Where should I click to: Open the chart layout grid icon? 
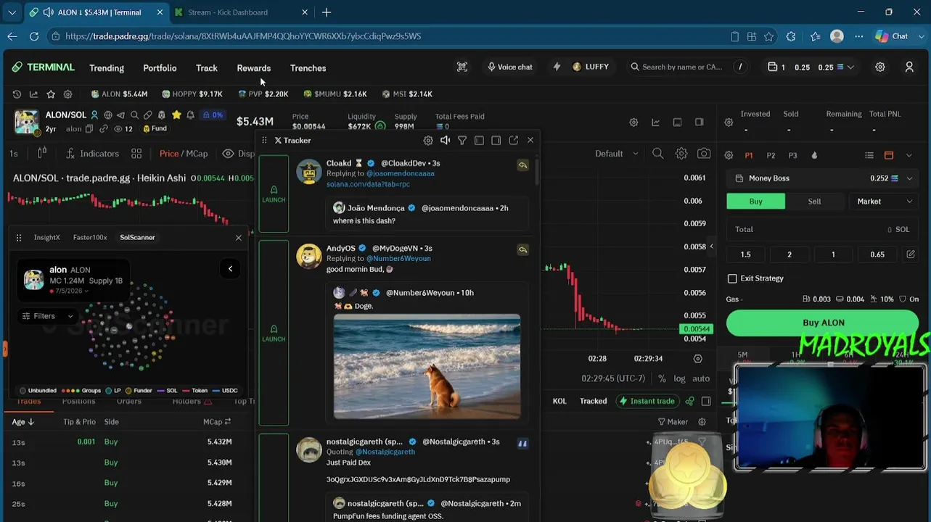(x=136, y=154)
